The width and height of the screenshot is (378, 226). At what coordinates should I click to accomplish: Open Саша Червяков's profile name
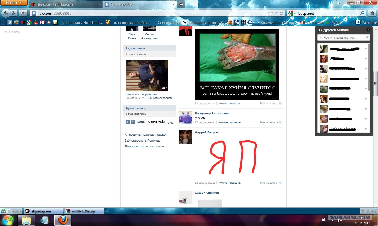207,193
